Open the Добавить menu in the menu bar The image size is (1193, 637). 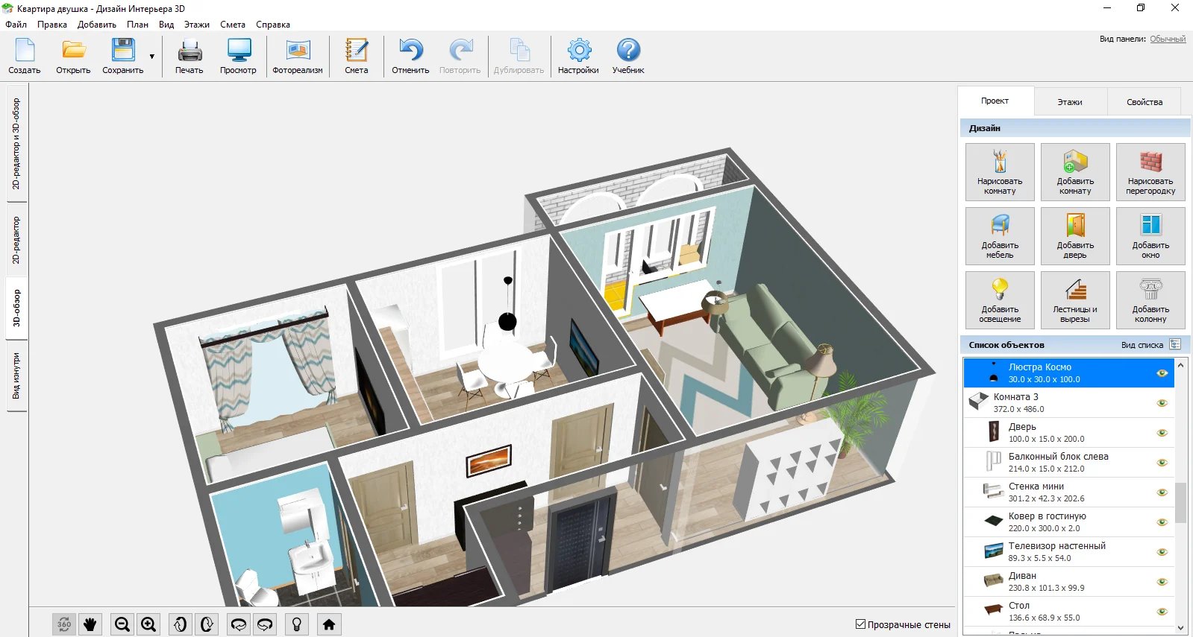pyautogui.click(x=97, y=25)
